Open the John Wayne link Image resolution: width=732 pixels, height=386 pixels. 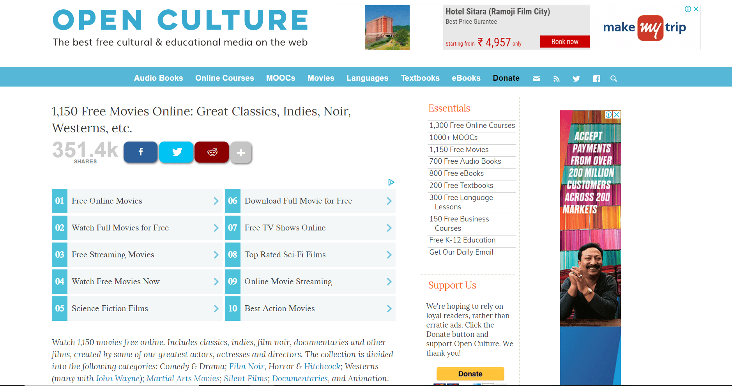[118, 378]
